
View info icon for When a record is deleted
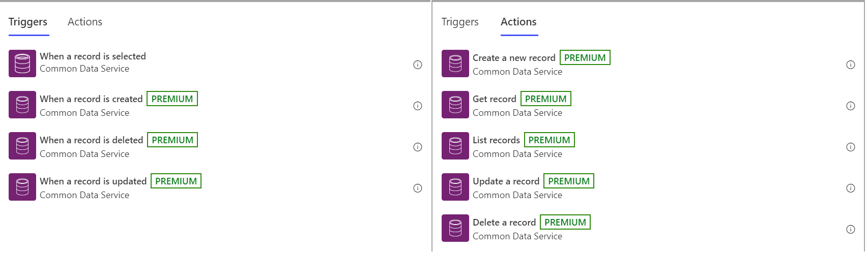tap(418, 147)
